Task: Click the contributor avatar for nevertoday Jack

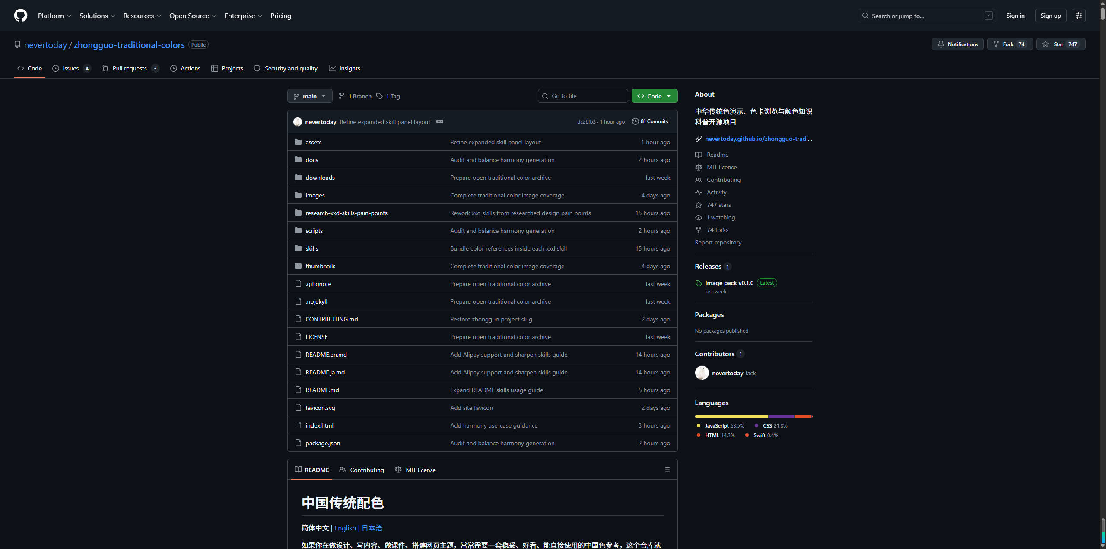Action: [x=702, y=373]
